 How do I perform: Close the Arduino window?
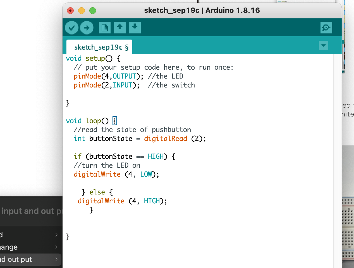[70, 11]
